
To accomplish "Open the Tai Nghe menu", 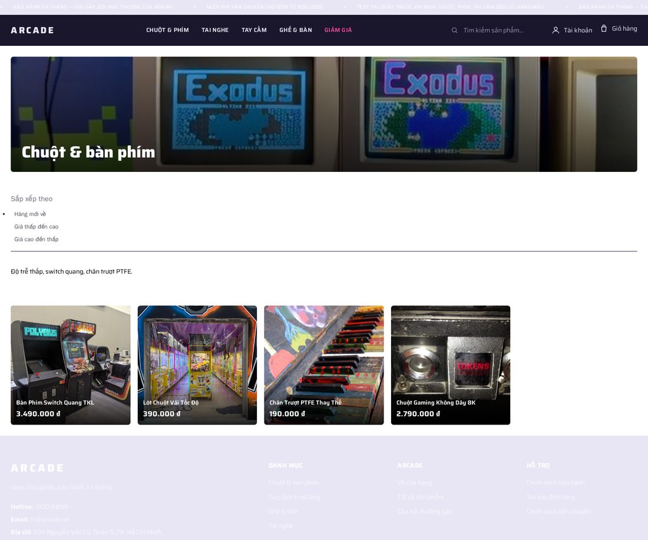I will click(x=215, y=30).
